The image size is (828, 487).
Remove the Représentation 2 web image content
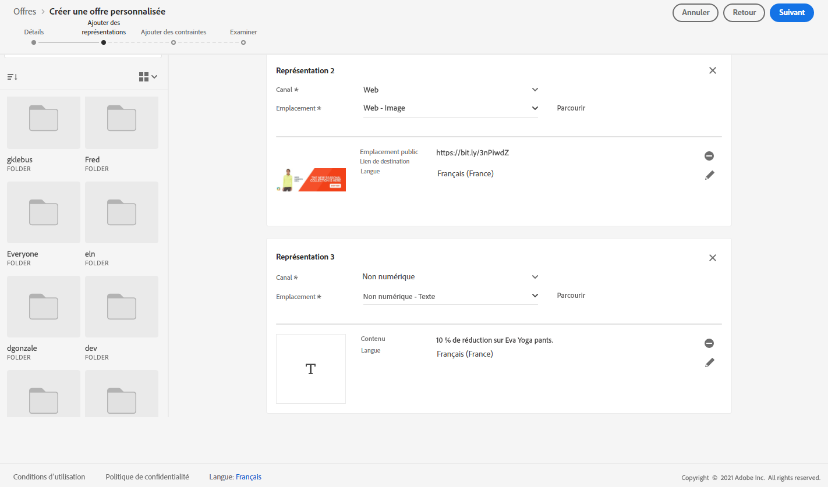[709, 156]
